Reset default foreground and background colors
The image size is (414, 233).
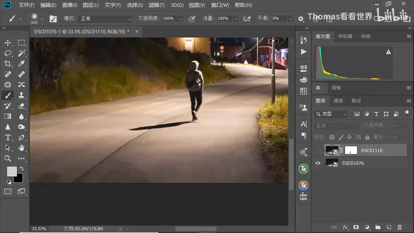click(x=9, y=182)
